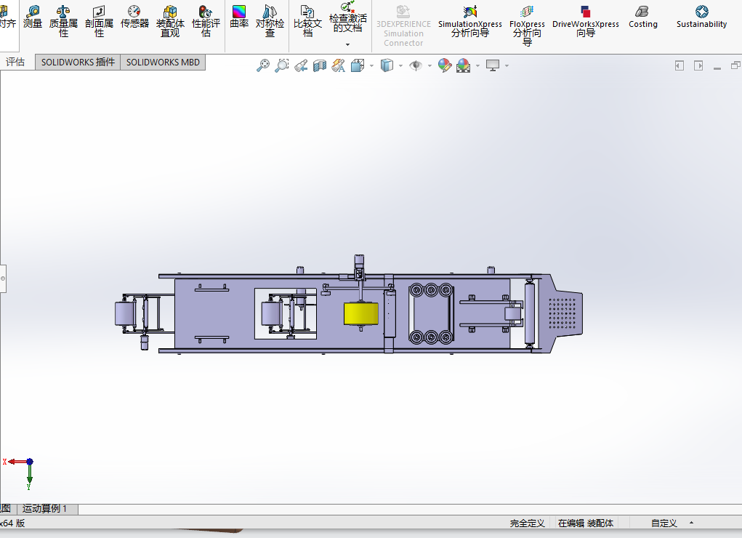Launch SimulationXpress 分析向导
742x538 pixels.
click(x=470, y=21)
